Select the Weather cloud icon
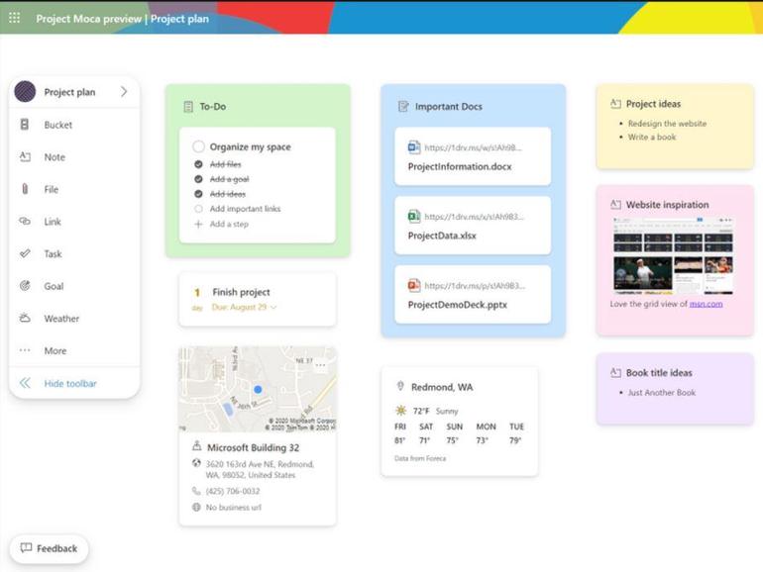The width and height of the screenshot is (763, 572). [25, 318]
